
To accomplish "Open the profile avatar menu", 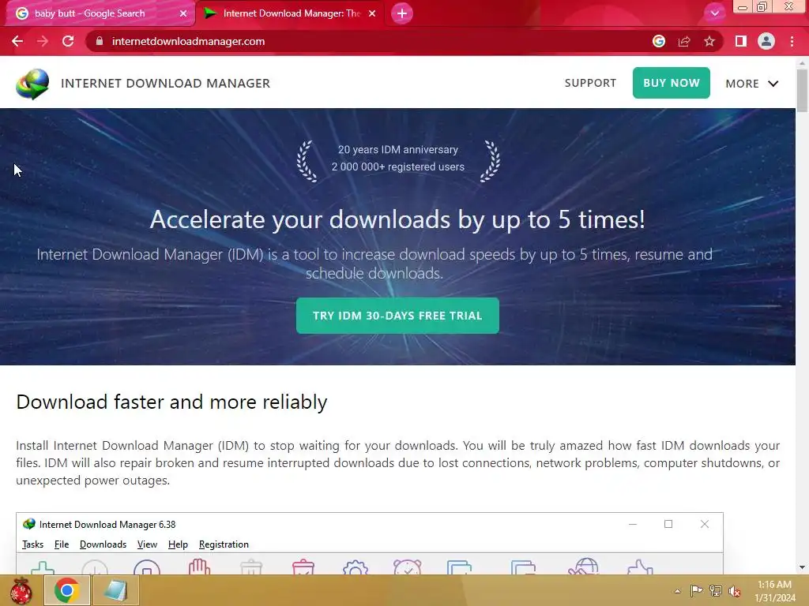I will pyautogui.click(x=766, y=41).
